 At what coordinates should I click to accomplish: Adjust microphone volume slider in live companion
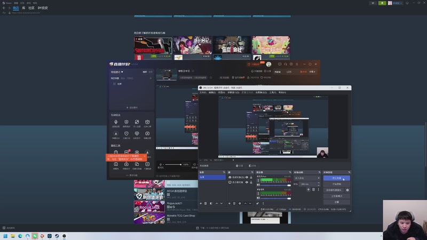pos(173,164)
